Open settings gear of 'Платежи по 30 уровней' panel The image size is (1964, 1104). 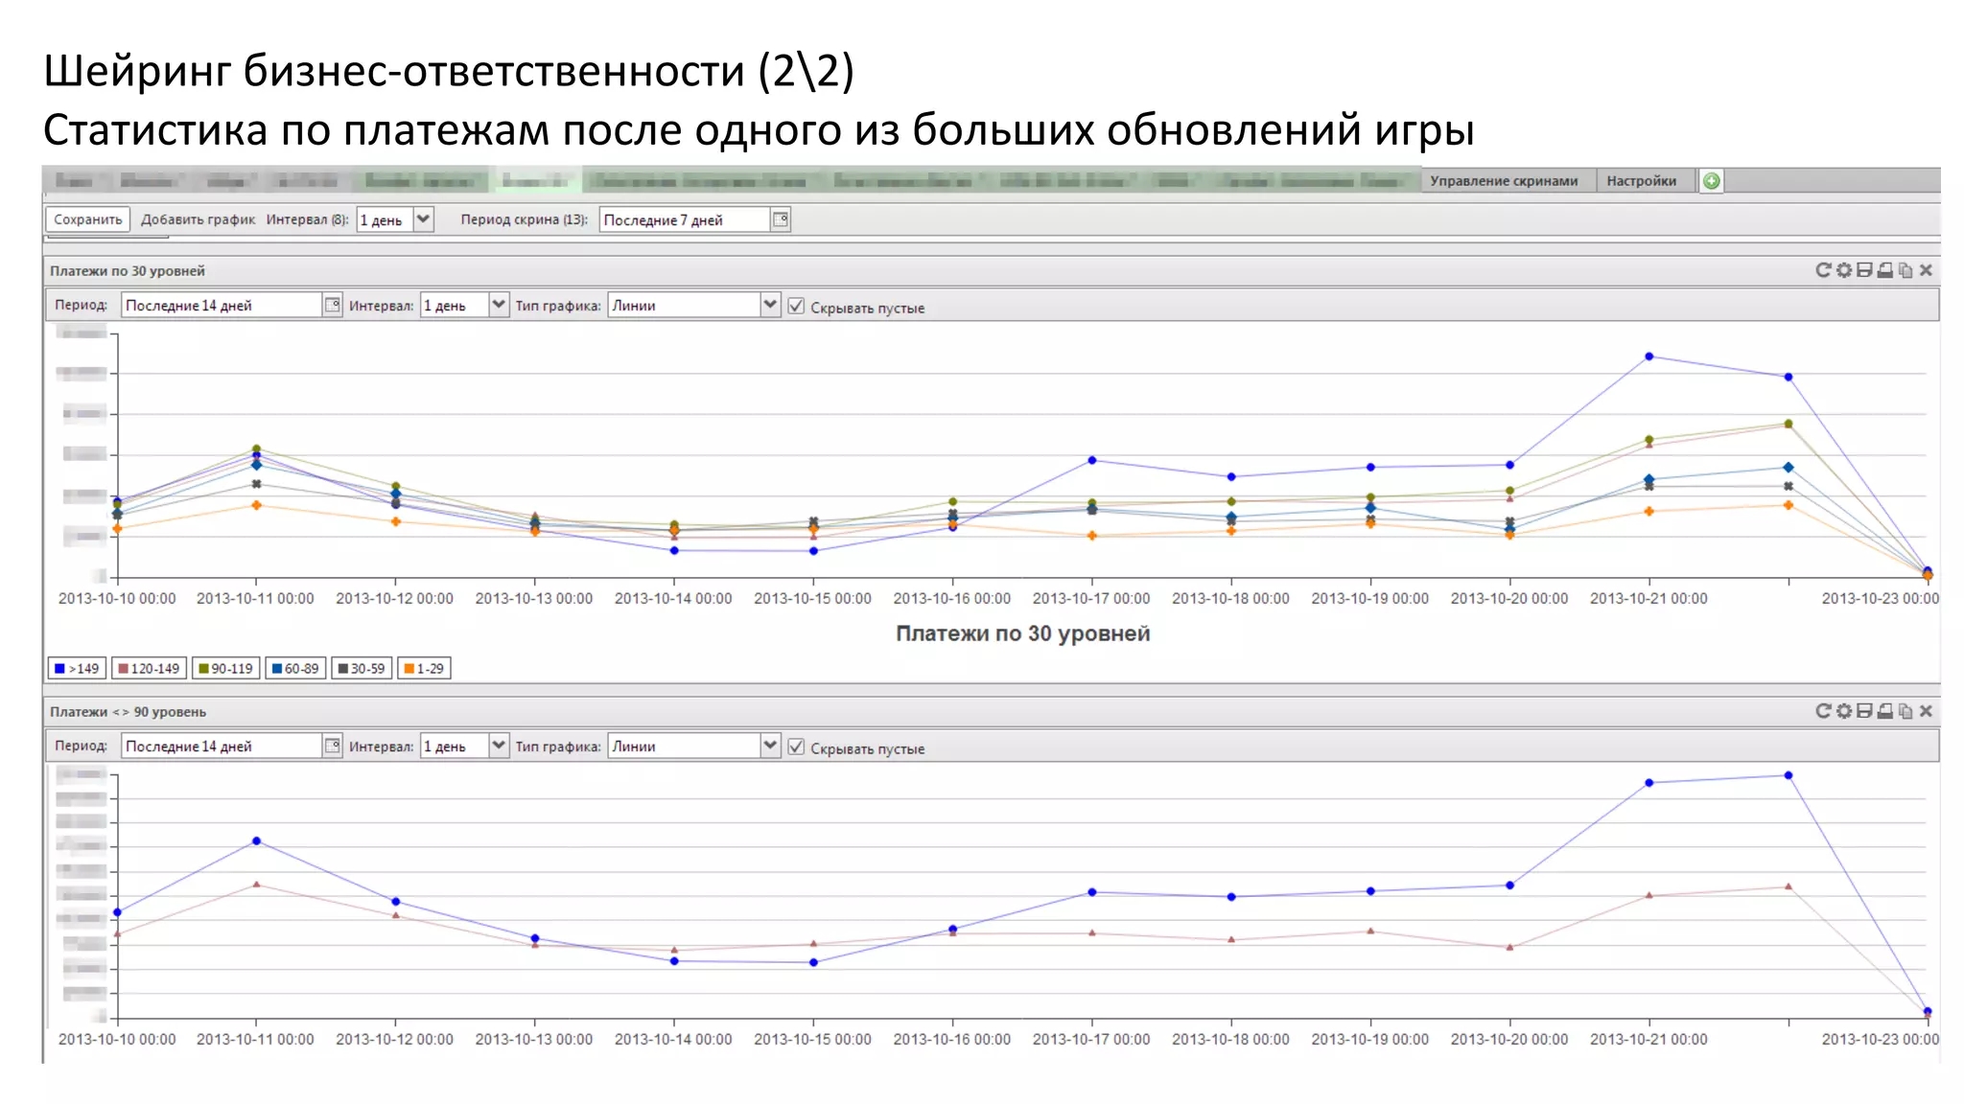coord(1844,270)
